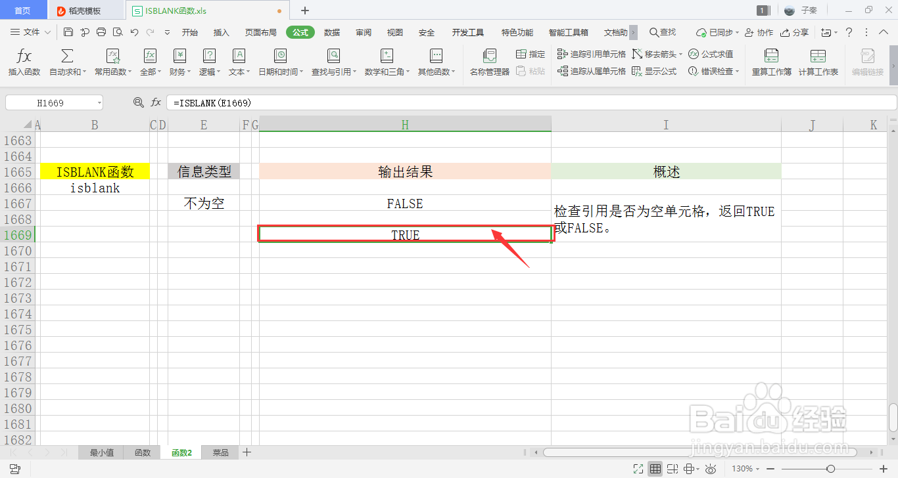The width and height of the screenshot is (898, 478).
Task: Expand the reading mode crosshair dropdown
Action: pos(697,469)
